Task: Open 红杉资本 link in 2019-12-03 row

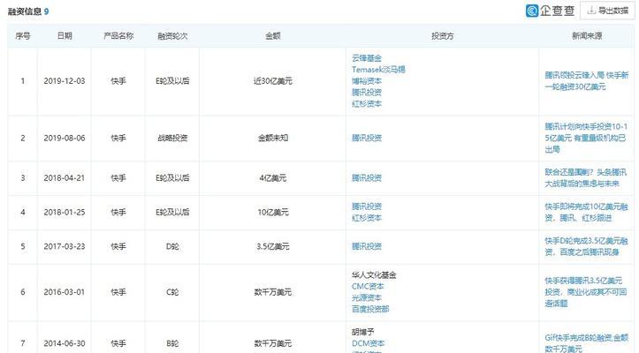Action: [x=367, y=104]
